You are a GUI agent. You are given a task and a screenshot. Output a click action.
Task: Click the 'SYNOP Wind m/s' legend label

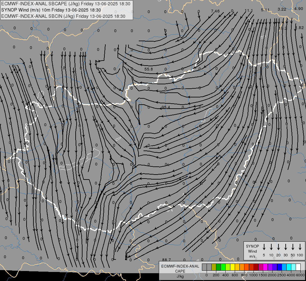pyautogui.click(x=252, y=251)
